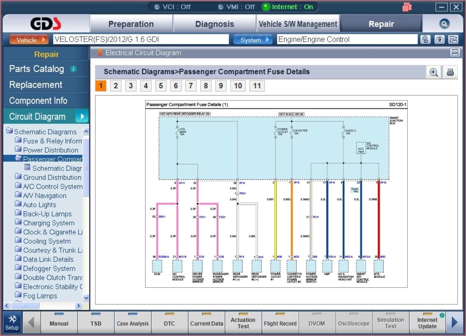Screen dimensions: 466x336
Task: Click the red overlapping windows icon
Action: click(407, 7)
